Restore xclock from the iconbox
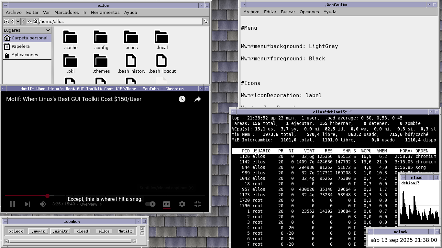This screenshot has height=248, width=442. point(16,231)
